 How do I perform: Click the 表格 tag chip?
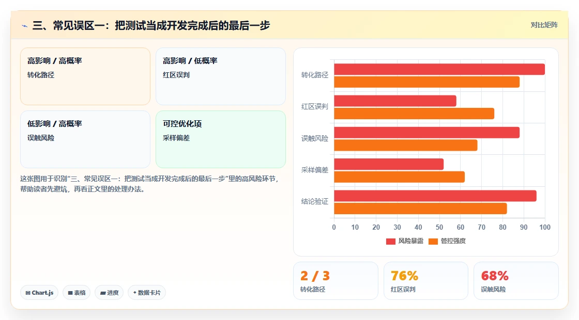[77, 293]
